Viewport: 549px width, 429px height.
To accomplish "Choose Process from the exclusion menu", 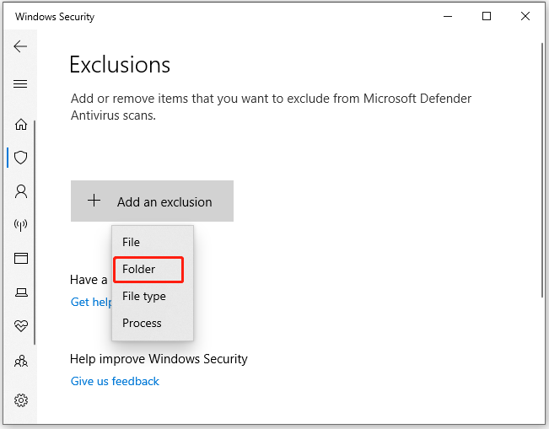I will tap(153, 323).
